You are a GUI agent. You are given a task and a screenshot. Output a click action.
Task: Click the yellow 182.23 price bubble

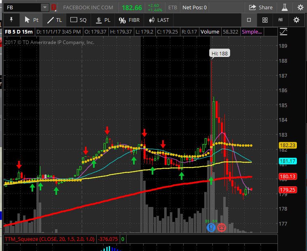tap(288, 146)
